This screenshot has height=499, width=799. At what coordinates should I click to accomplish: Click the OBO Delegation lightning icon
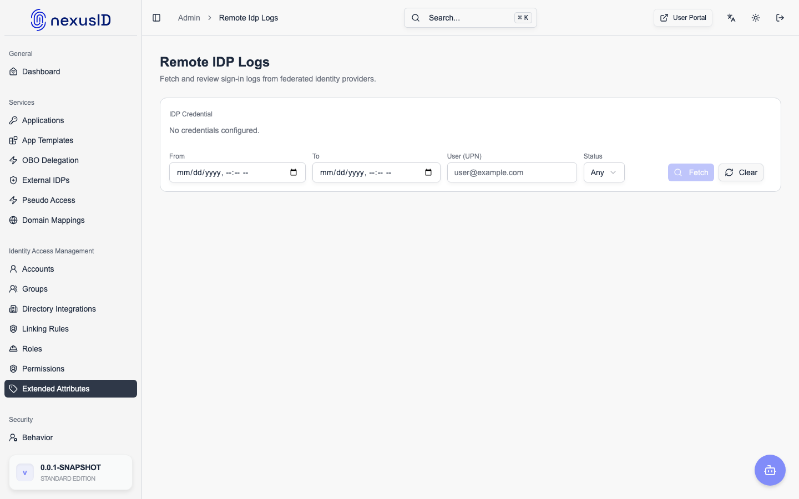point(13,160)
